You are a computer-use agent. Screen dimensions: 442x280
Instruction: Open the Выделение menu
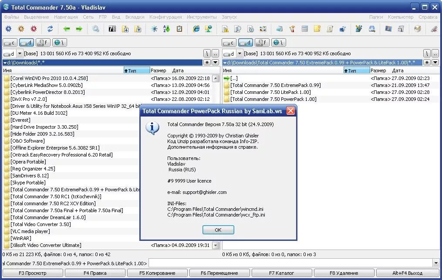tap(37, 17)
